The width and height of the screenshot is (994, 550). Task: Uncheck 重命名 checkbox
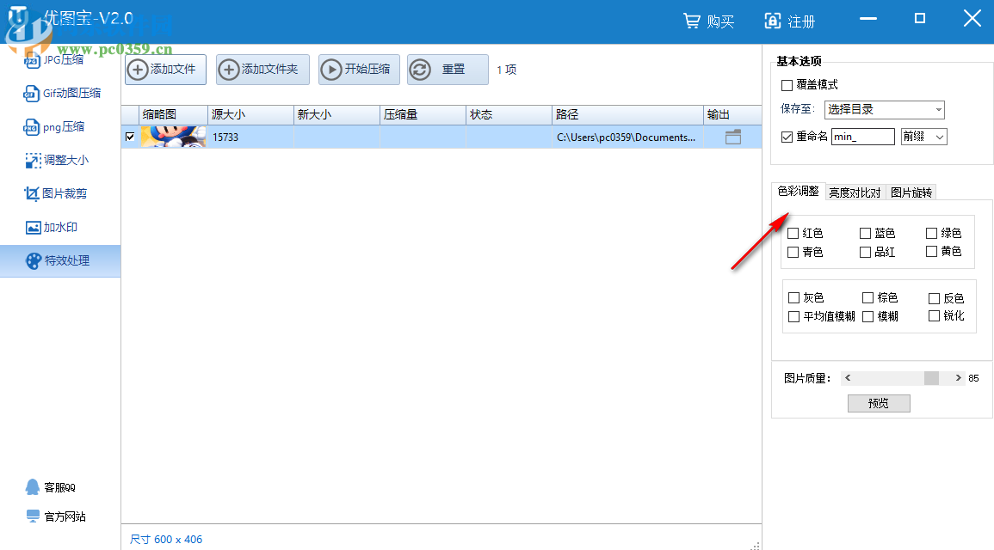[x=787, y=137]
